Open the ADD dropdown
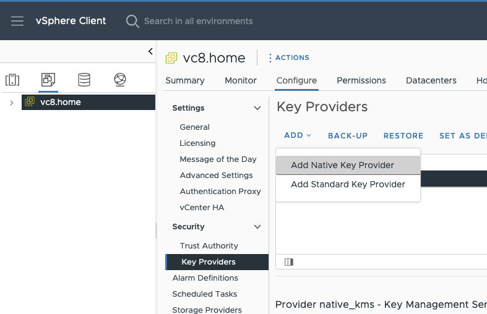This screenshot has height=314, width=487. pyautogui.click(x=298, y=136)
